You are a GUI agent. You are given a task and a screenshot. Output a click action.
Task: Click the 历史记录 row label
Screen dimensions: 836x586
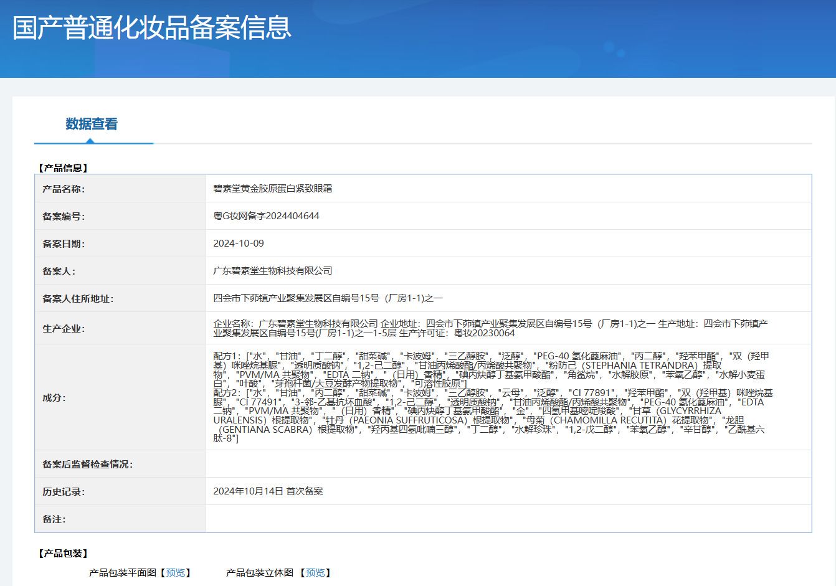[64, 491]
